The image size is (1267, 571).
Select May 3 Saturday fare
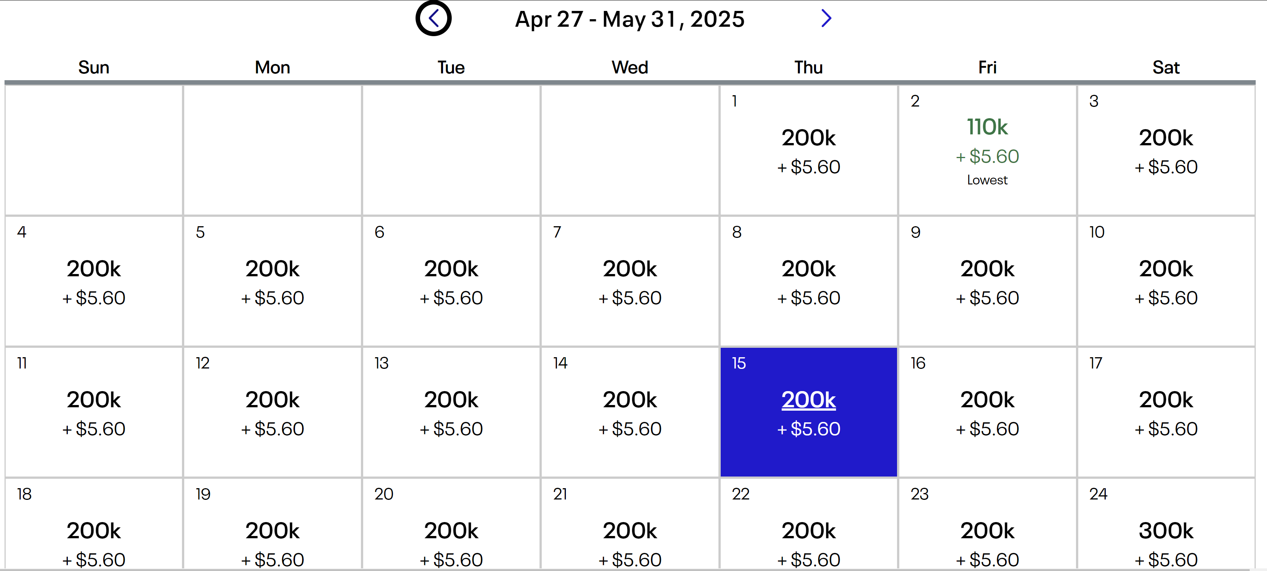coord(1166,150)
